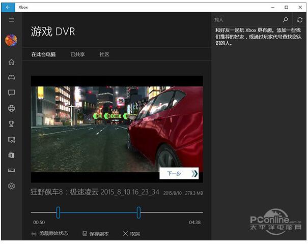Switch to the 社区 tab

click(x=104, y=54)
